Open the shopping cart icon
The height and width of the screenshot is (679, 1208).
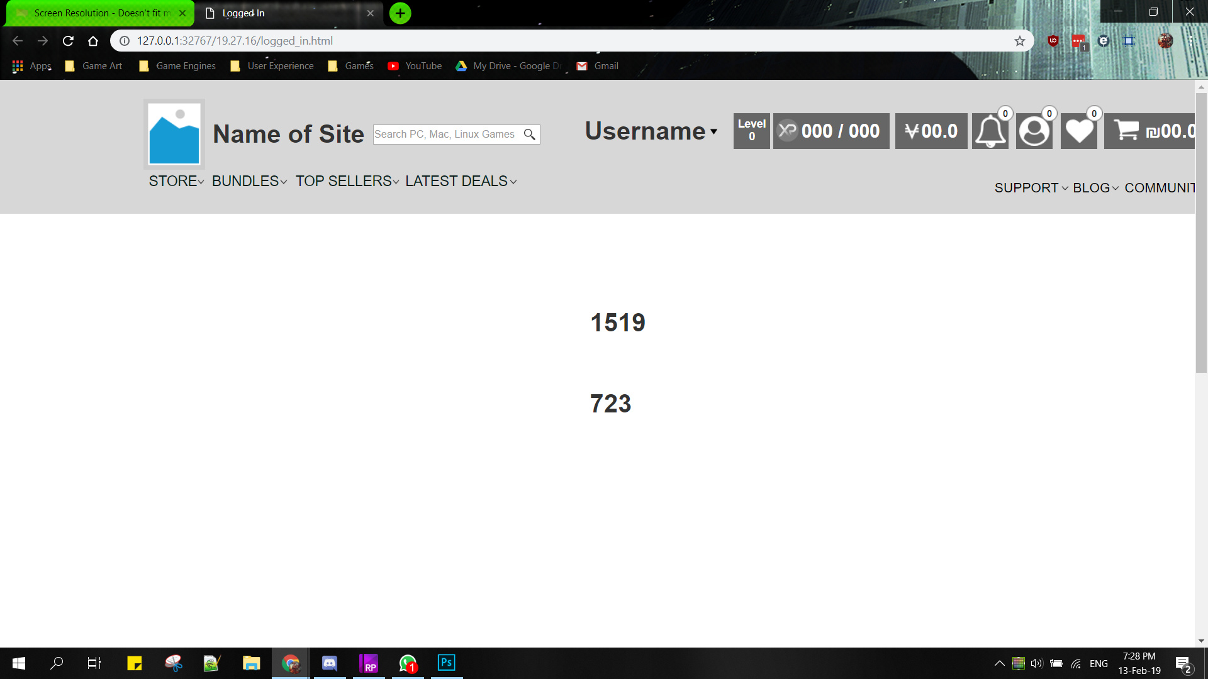(1126, 131)
